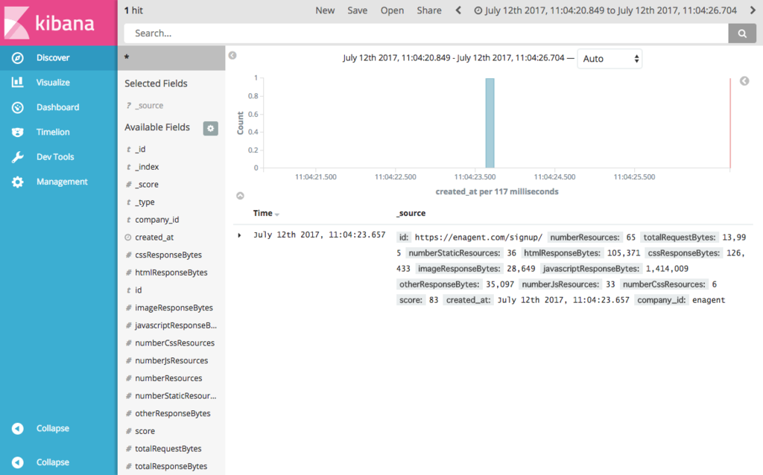Select the New menu item
This screenshot has height=475, width=763.
pos(325,10)
